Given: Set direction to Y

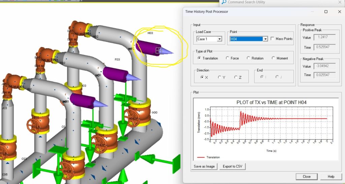Looking at the screenshot, I should point(220,77).
